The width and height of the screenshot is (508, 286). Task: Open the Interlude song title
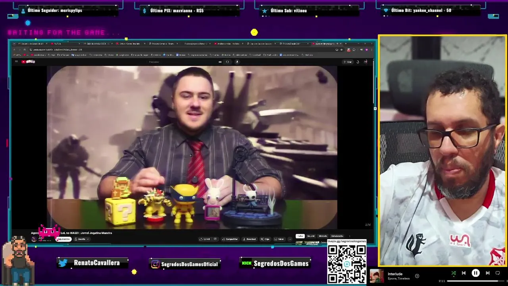click(395, 274)
